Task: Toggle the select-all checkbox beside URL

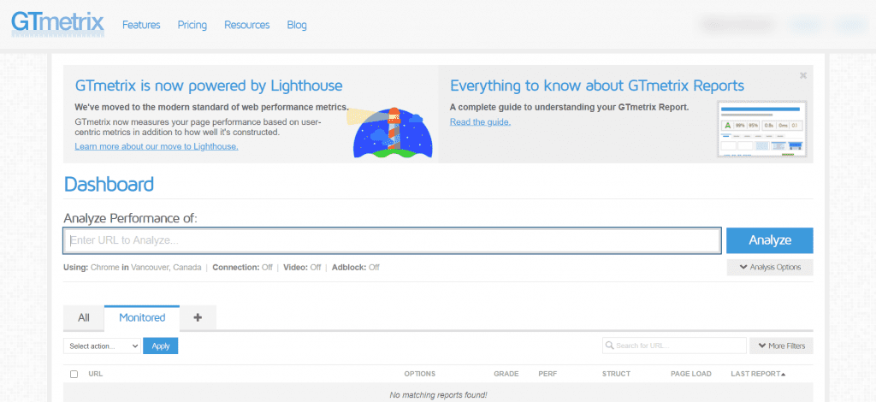Action: pyautogui.click(x=74, y=374)
